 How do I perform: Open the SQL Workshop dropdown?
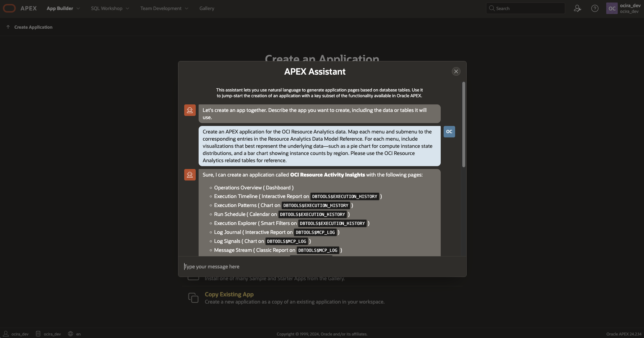point(109,8)
